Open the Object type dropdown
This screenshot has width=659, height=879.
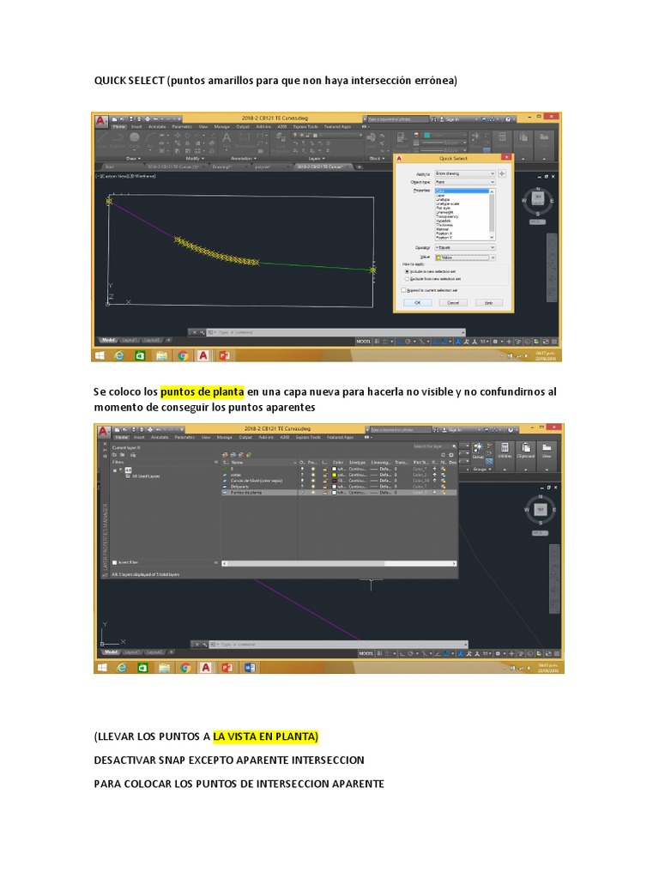point(465,182)
